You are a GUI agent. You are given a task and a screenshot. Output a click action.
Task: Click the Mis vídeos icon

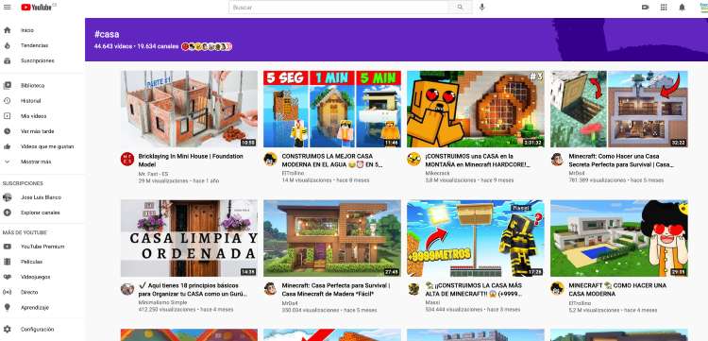coord(8,116)
